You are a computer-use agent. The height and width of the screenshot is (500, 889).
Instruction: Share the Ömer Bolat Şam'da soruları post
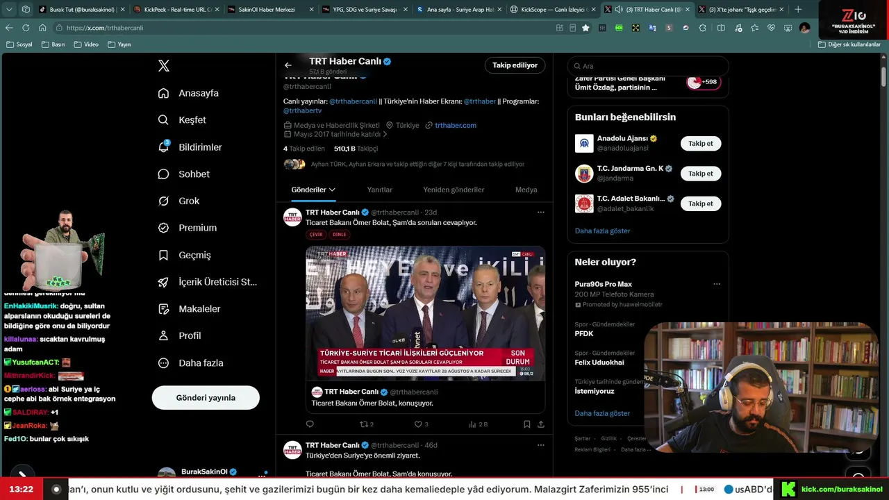click(x=541, y=424)
